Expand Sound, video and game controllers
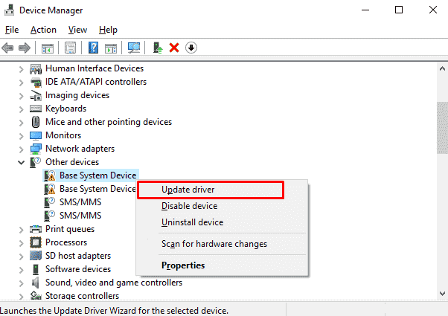448x316 pixels. pos(21,283)
